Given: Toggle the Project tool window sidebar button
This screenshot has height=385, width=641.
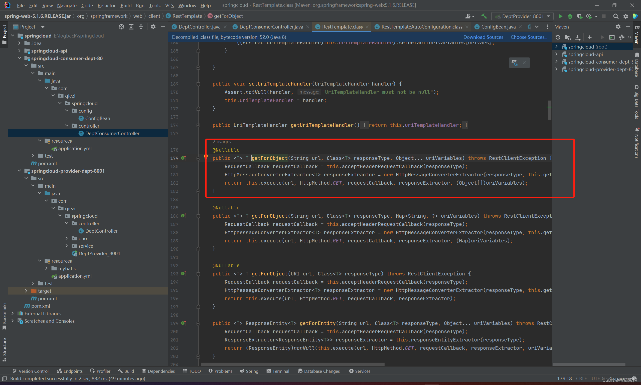Looking at the screenshot, I should coord(4,34).
